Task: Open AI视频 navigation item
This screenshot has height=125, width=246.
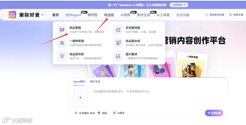Action: (125, 15)
